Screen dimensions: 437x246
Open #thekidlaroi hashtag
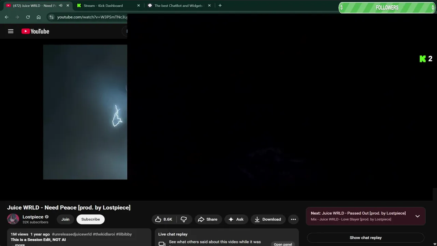(x=104, y=234)
